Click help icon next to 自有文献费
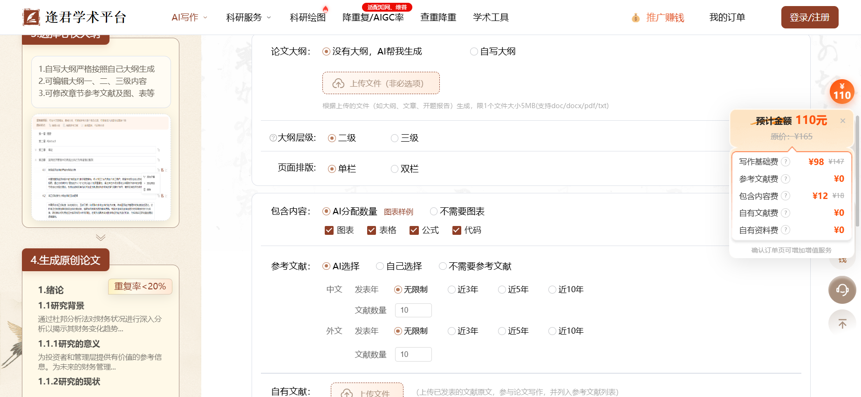The image size is (861, 397). [x=786, y=213]
